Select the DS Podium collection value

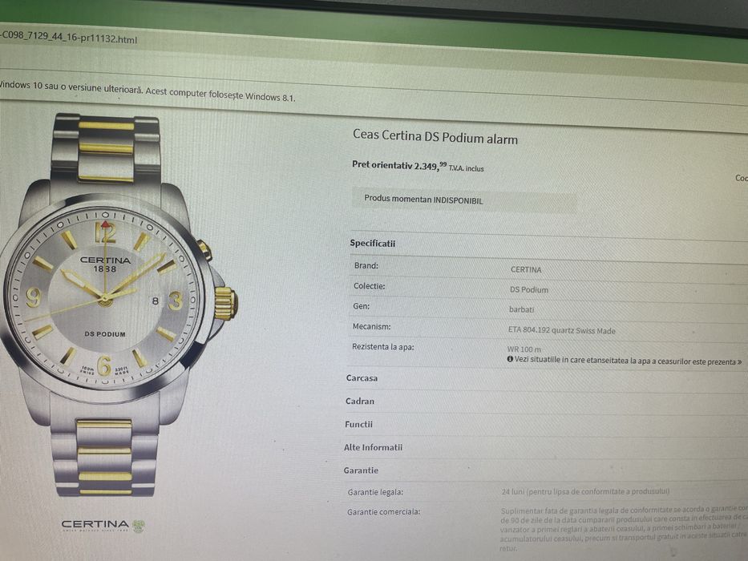pyautogui.click(x=528, y=289)
